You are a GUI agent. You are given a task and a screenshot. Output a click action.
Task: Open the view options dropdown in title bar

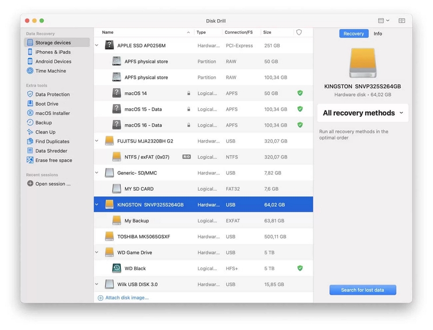(384, 21)
